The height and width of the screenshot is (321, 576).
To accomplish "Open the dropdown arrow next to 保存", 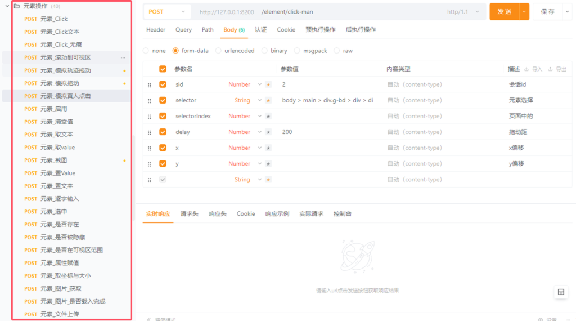I will click(x=567, y=12).
